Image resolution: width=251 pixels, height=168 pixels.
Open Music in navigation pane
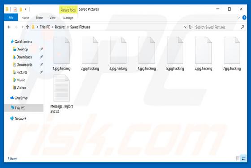21,80
